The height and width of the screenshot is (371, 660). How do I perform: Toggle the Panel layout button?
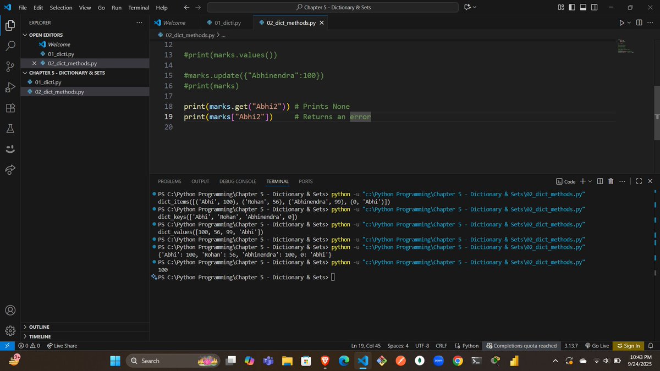coord(584,8)
